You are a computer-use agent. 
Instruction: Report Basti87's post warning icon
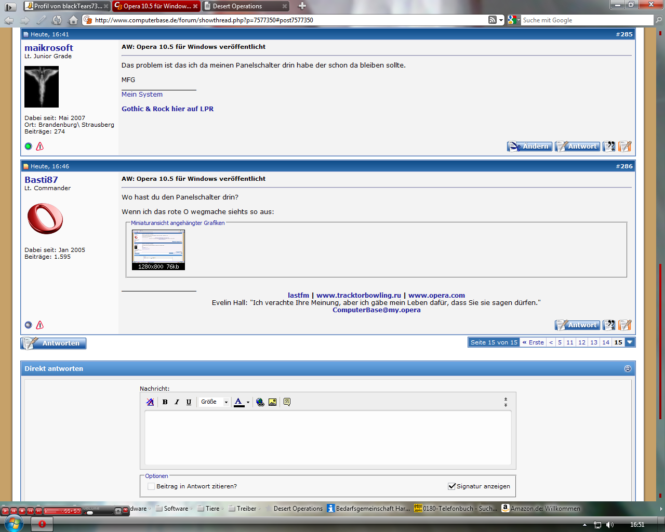[40, 325]
